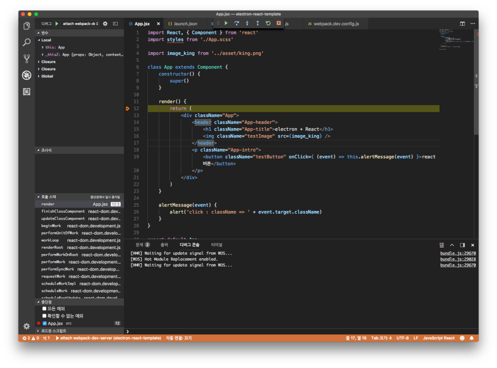Open the Explorer view in activity bar

click(27, 26)
